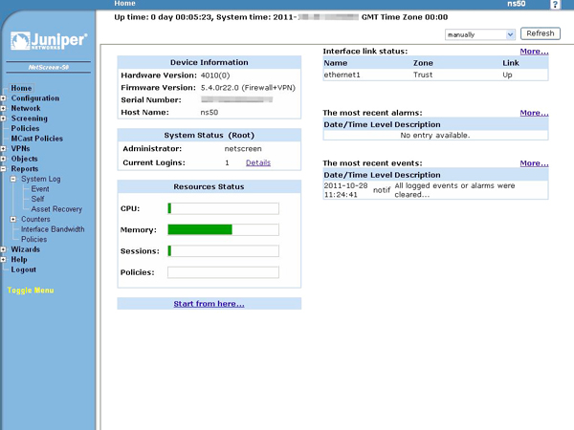Open MCast Policies menu item
The image size is (574, 430).
37,139
